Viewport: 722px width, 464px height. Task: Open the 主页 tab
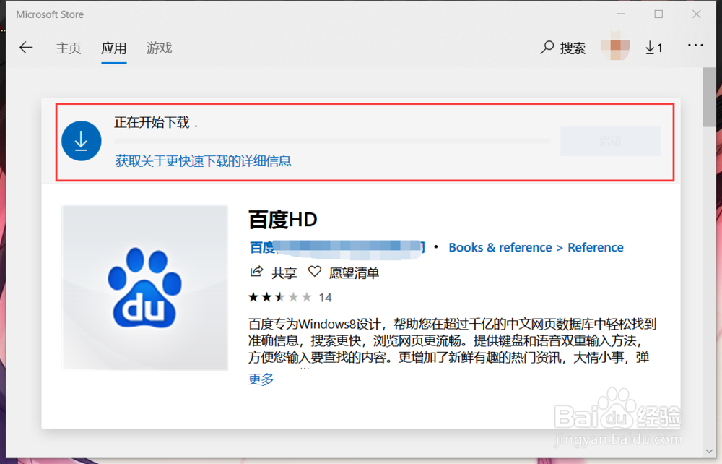[x=69, y=48]
